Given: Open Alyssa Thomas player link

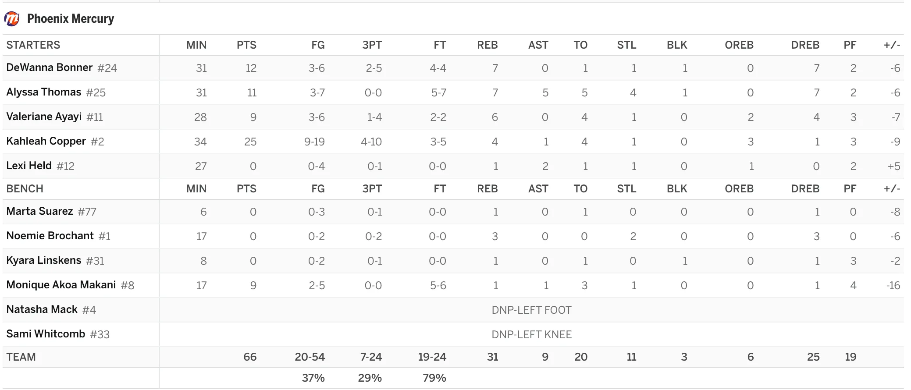Looking at the screenshot, I should point(44,92).
